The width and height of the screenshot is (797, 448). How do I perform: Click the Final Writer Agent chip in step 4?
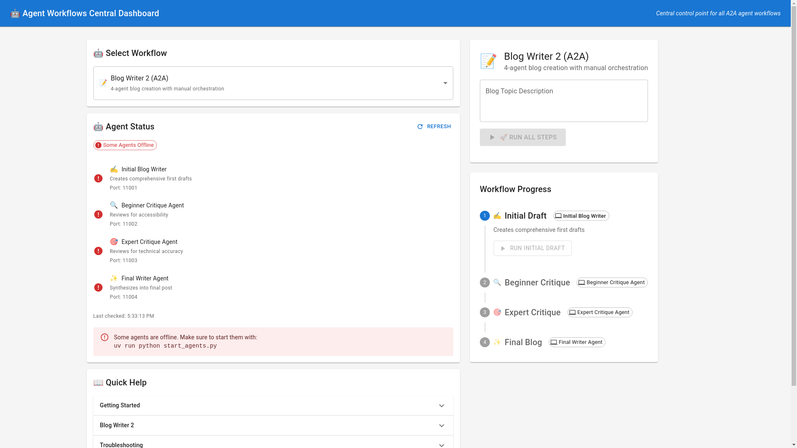(x=577, y=342)
